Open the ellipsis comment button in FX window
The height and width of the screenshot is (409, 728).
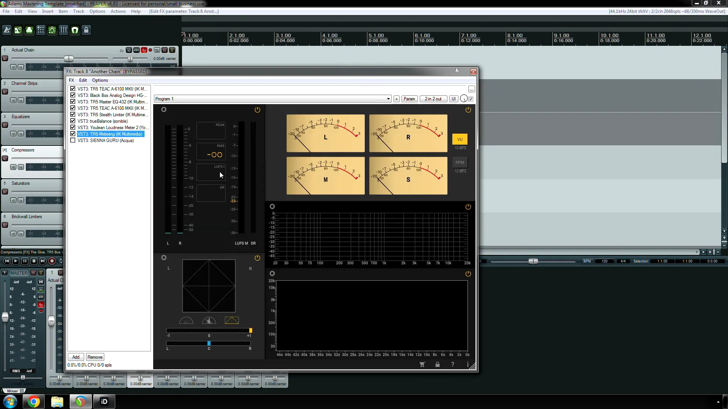tap(471, 89)
